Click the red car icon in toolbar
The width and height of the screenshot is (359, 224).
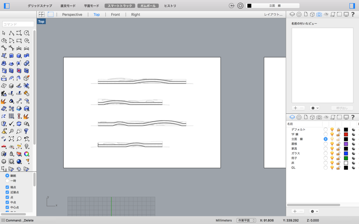click(x=4, y=146)
